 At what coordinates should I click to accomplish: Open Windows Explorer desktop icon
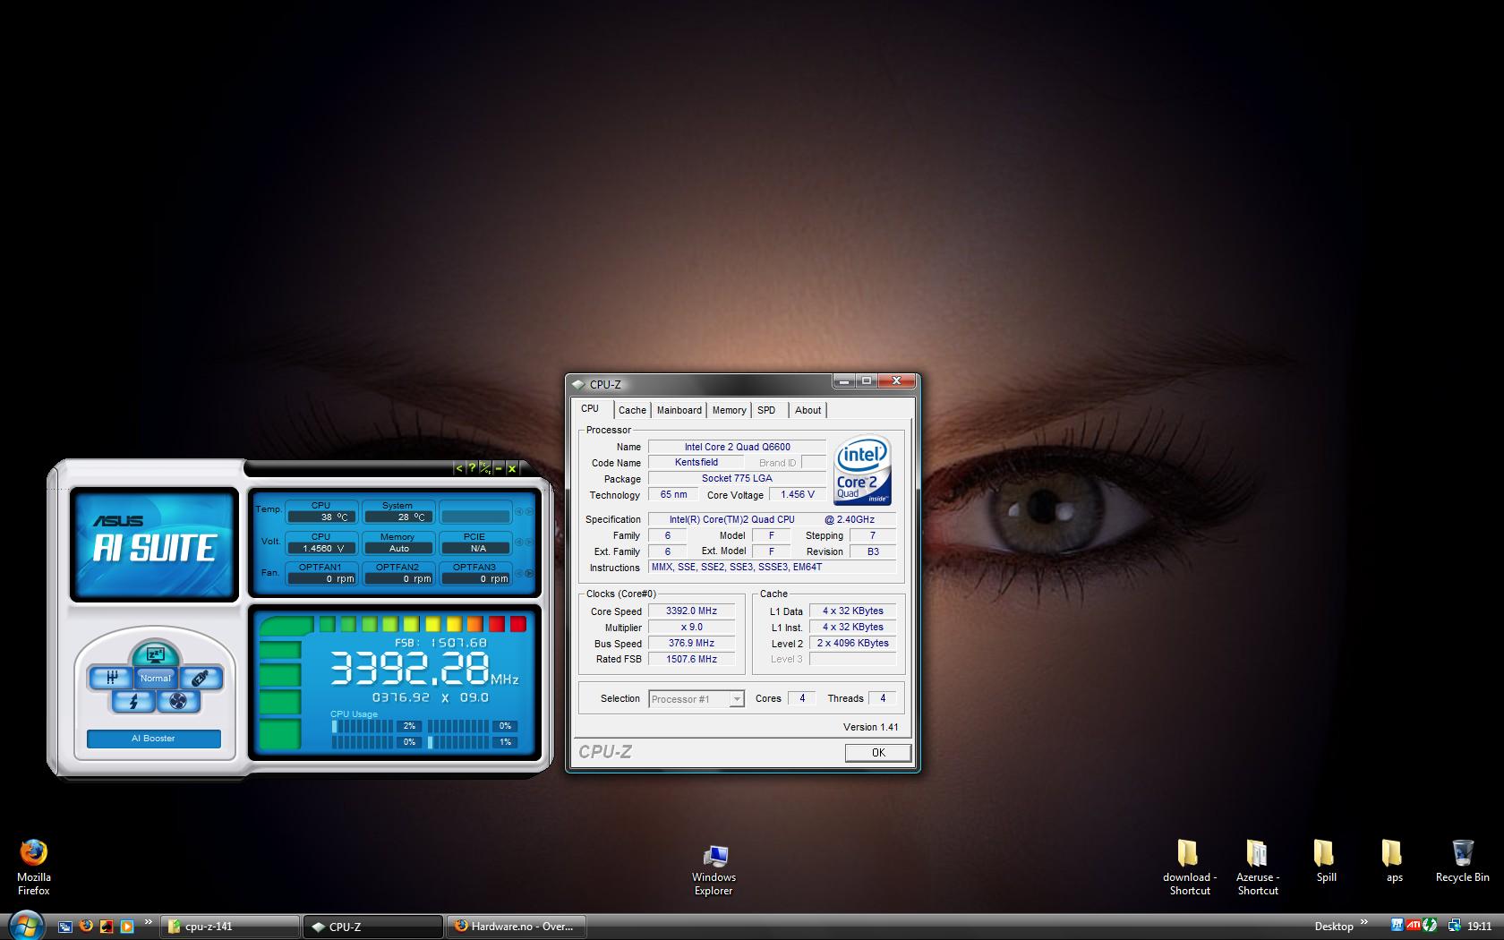click(714, 868)
